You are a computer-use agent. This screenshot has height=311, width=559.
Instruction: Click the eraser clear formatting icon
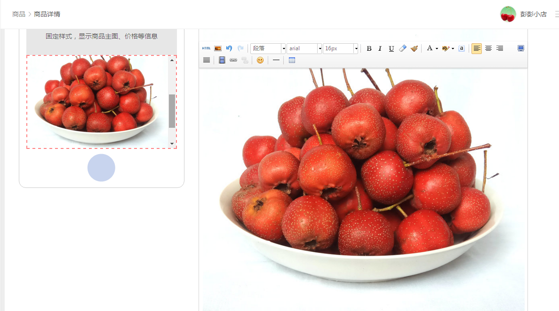403,48
